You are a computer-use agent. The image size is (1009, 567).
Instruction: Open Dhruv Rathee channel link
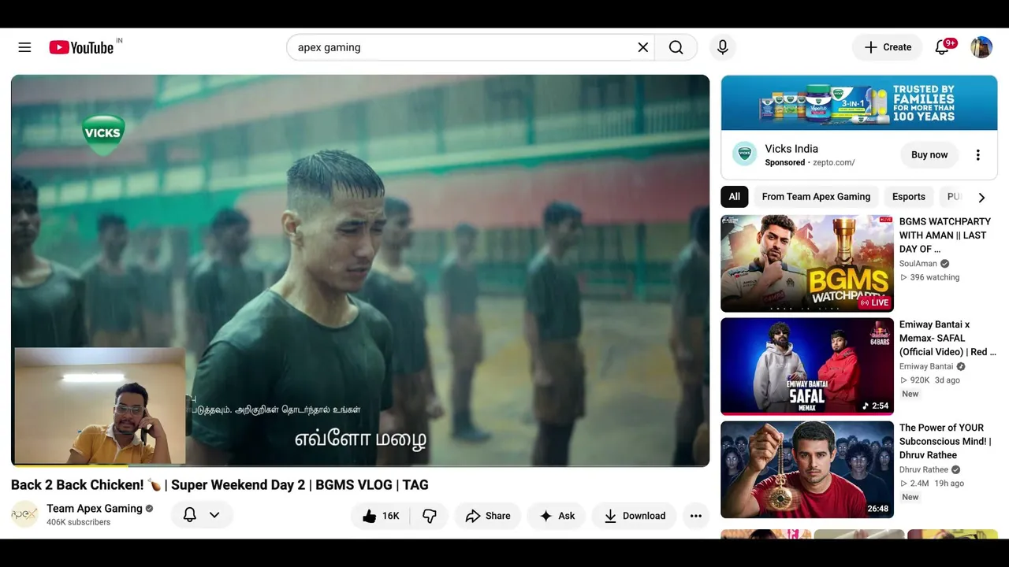tap(925, 470)
